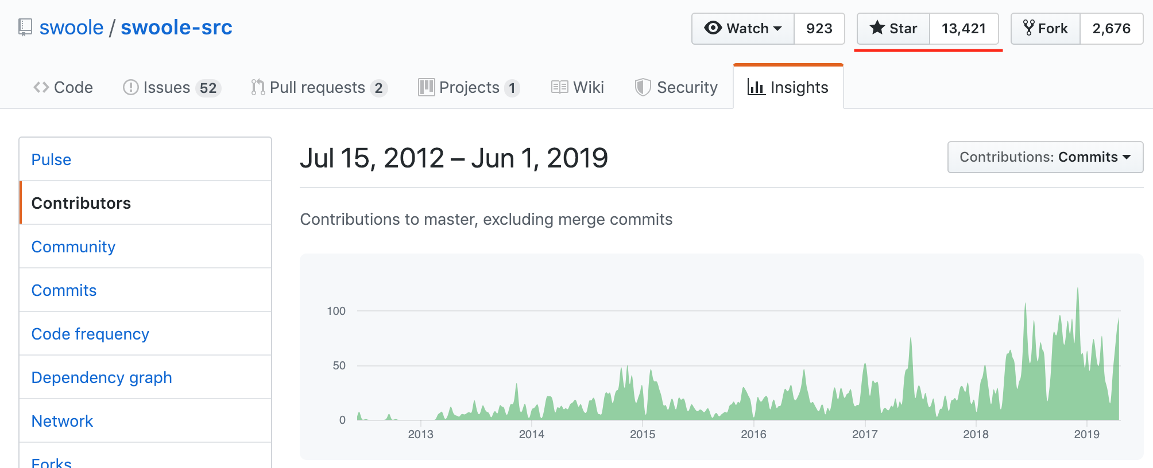1153x468 pixels.
Task: Select the Insights tab
Action: pos(788,87)
